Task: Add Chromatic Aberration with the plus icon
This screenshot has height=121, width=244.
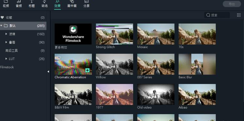Action: 87,70
